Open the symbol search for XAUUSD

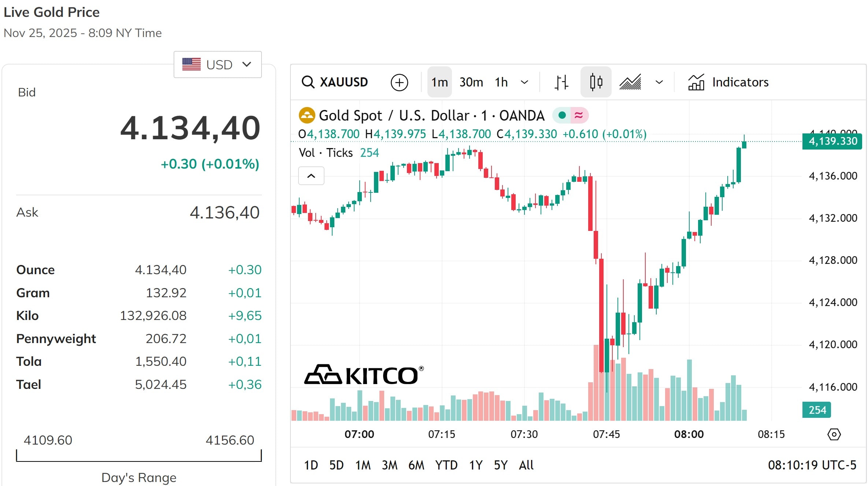pyautogui.click(x=335, y=82)
